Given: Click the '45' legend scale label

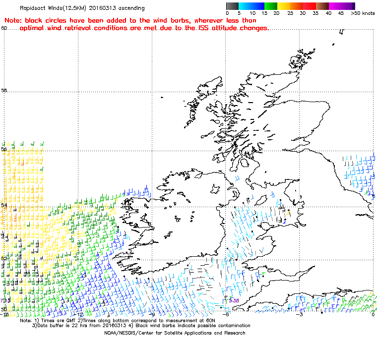Looking at the screenshot, I should 341,13.
